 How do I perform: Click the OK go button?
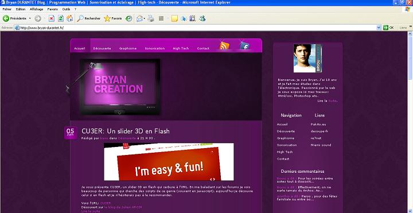tap(389, 28)
